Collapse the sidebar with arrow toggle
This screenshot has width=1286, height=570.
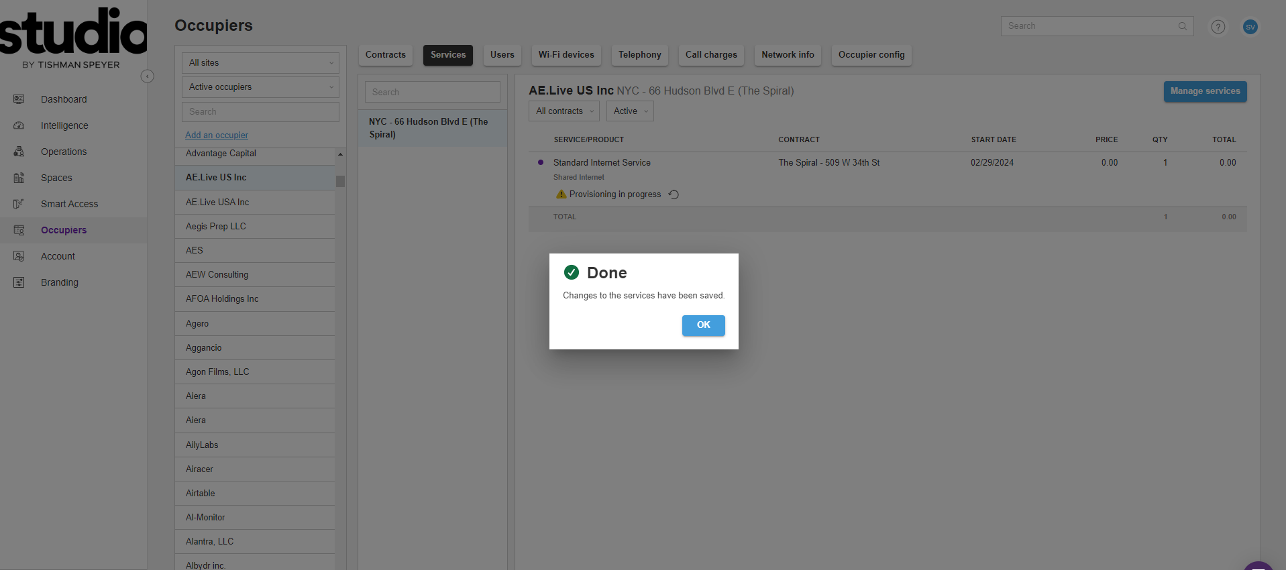point(147,76)
